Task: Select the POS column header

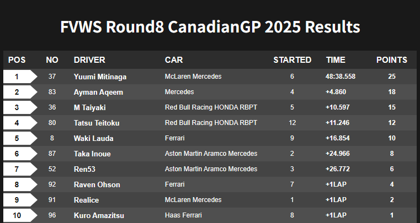Action: click(x=17, y=60)
